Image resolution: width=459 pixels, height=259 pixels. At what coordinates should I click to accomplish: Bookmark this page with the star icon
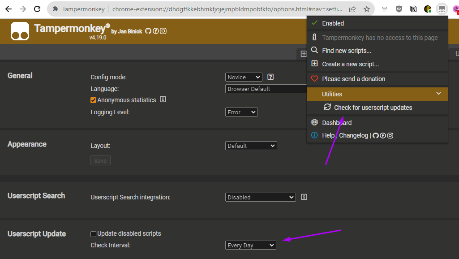[x=366, y=9]
